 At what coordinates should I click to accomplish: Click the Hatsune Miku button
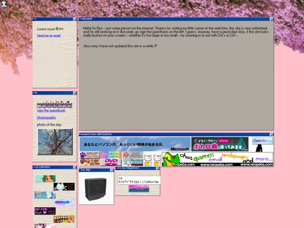(133, 162)
